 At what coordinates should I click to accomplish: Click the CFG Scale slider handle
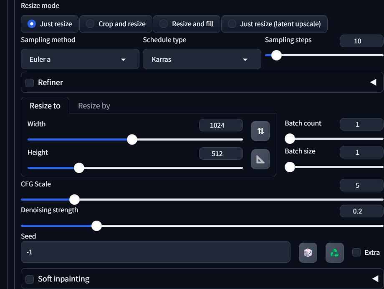74,199
